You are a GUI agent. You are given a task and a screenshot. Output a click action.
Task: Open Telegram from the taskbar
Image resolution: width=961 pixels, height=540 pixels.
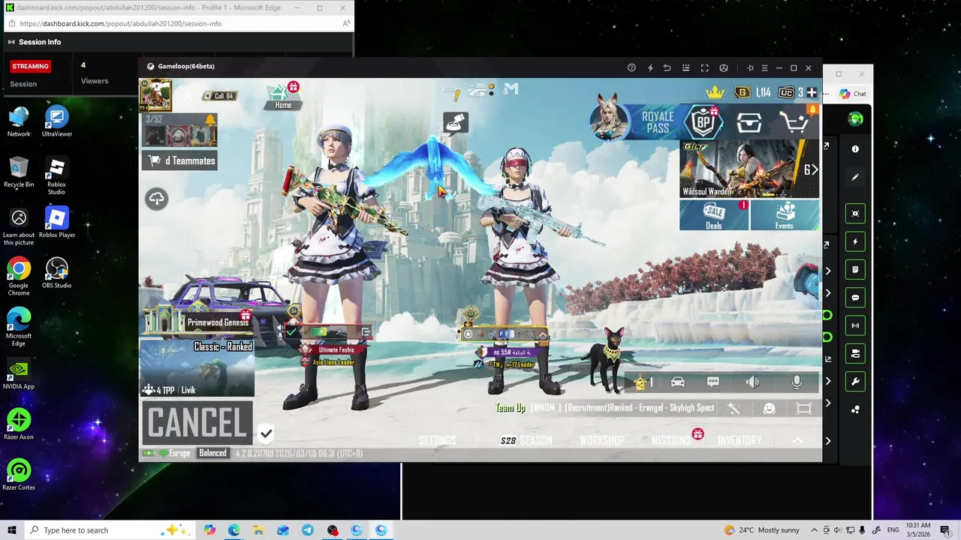coord(308,530)
